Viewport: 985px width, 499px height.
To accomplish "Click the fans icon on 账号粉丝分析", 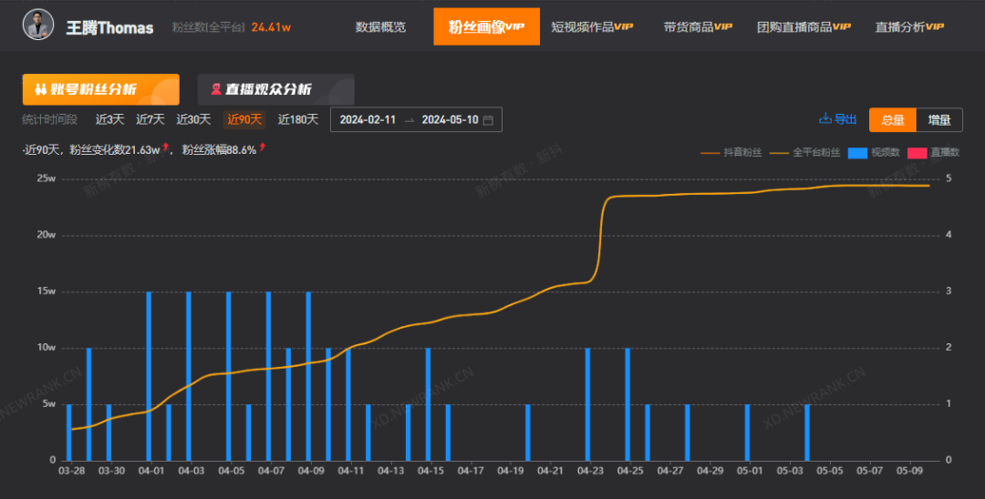I will pos(40,89).
